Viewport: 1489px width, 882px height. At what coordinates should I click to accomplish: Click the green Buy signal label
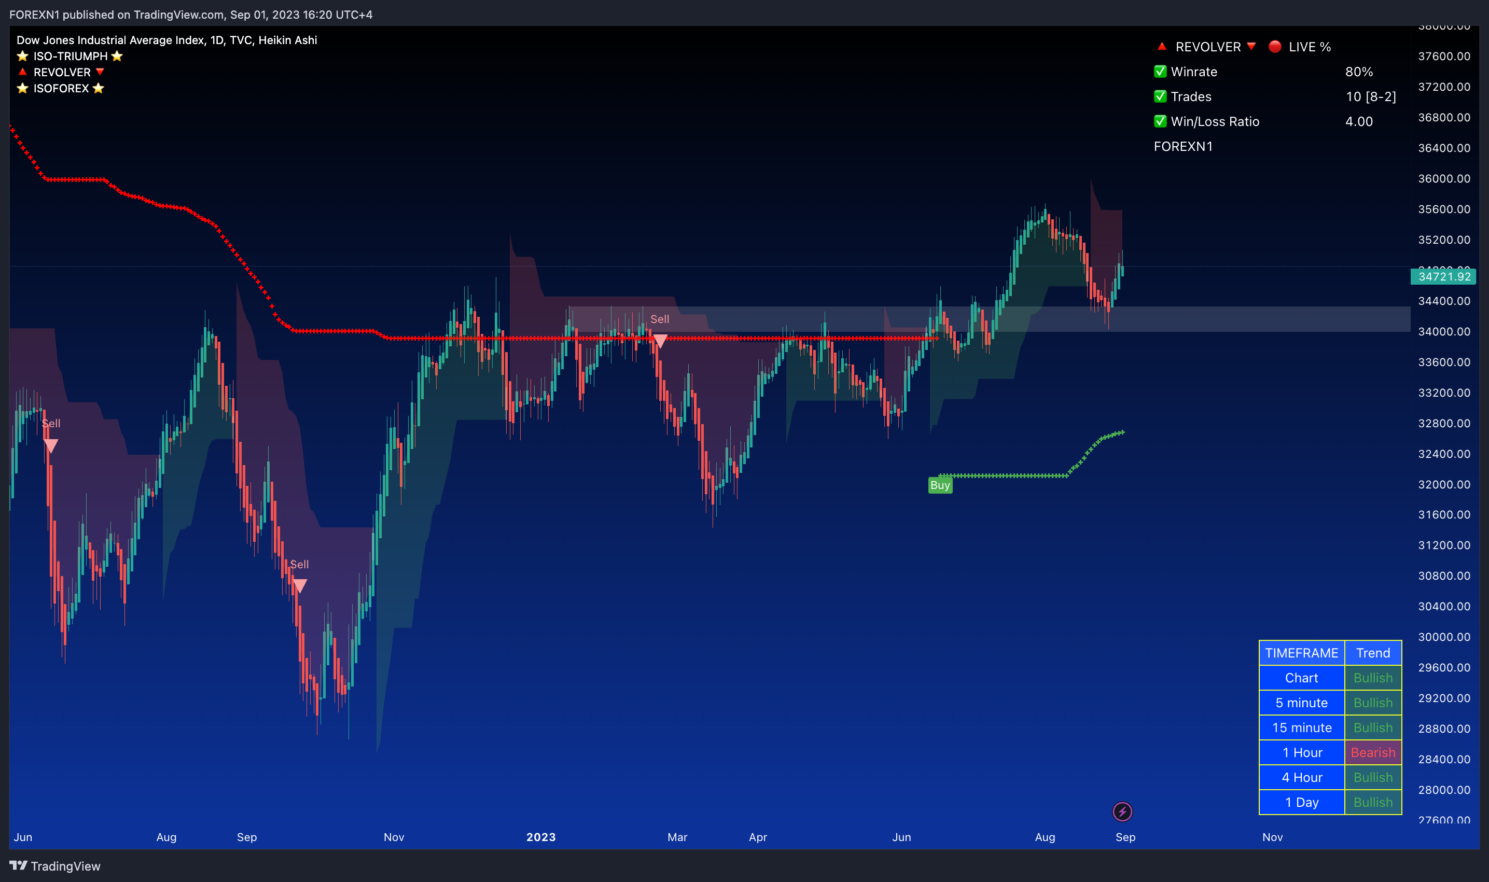(940, 485)
